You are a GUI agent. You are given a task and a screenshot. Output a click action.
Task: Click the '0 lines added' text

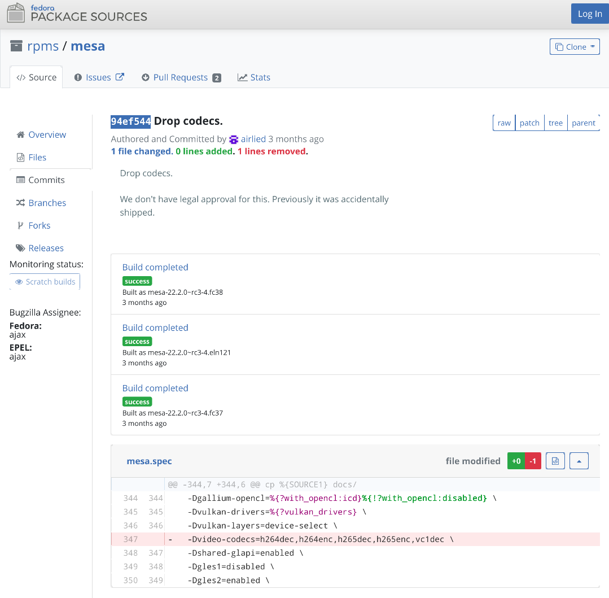point(204,151)
